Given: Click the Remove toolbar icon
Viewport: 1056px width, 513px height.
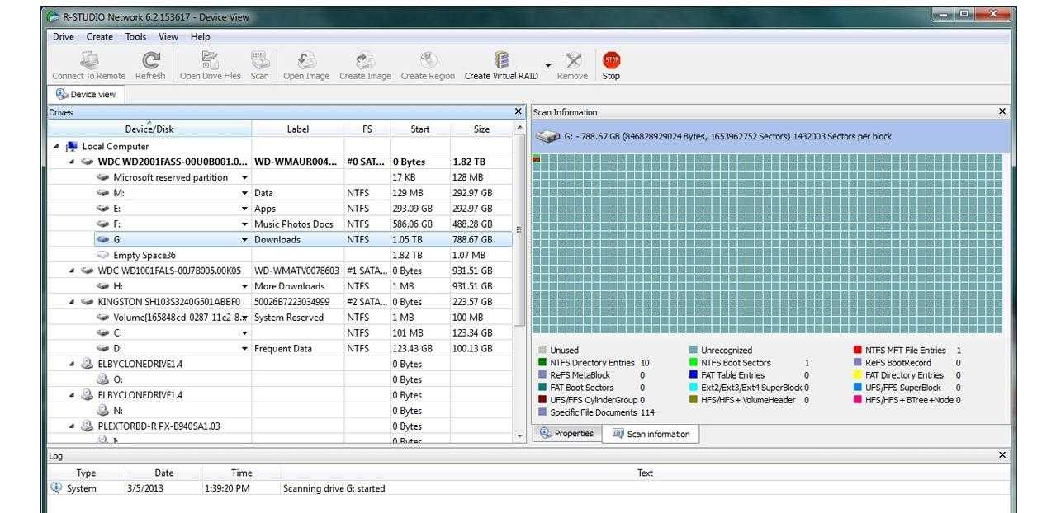Looking at the screenshot, I should (572, 61).
